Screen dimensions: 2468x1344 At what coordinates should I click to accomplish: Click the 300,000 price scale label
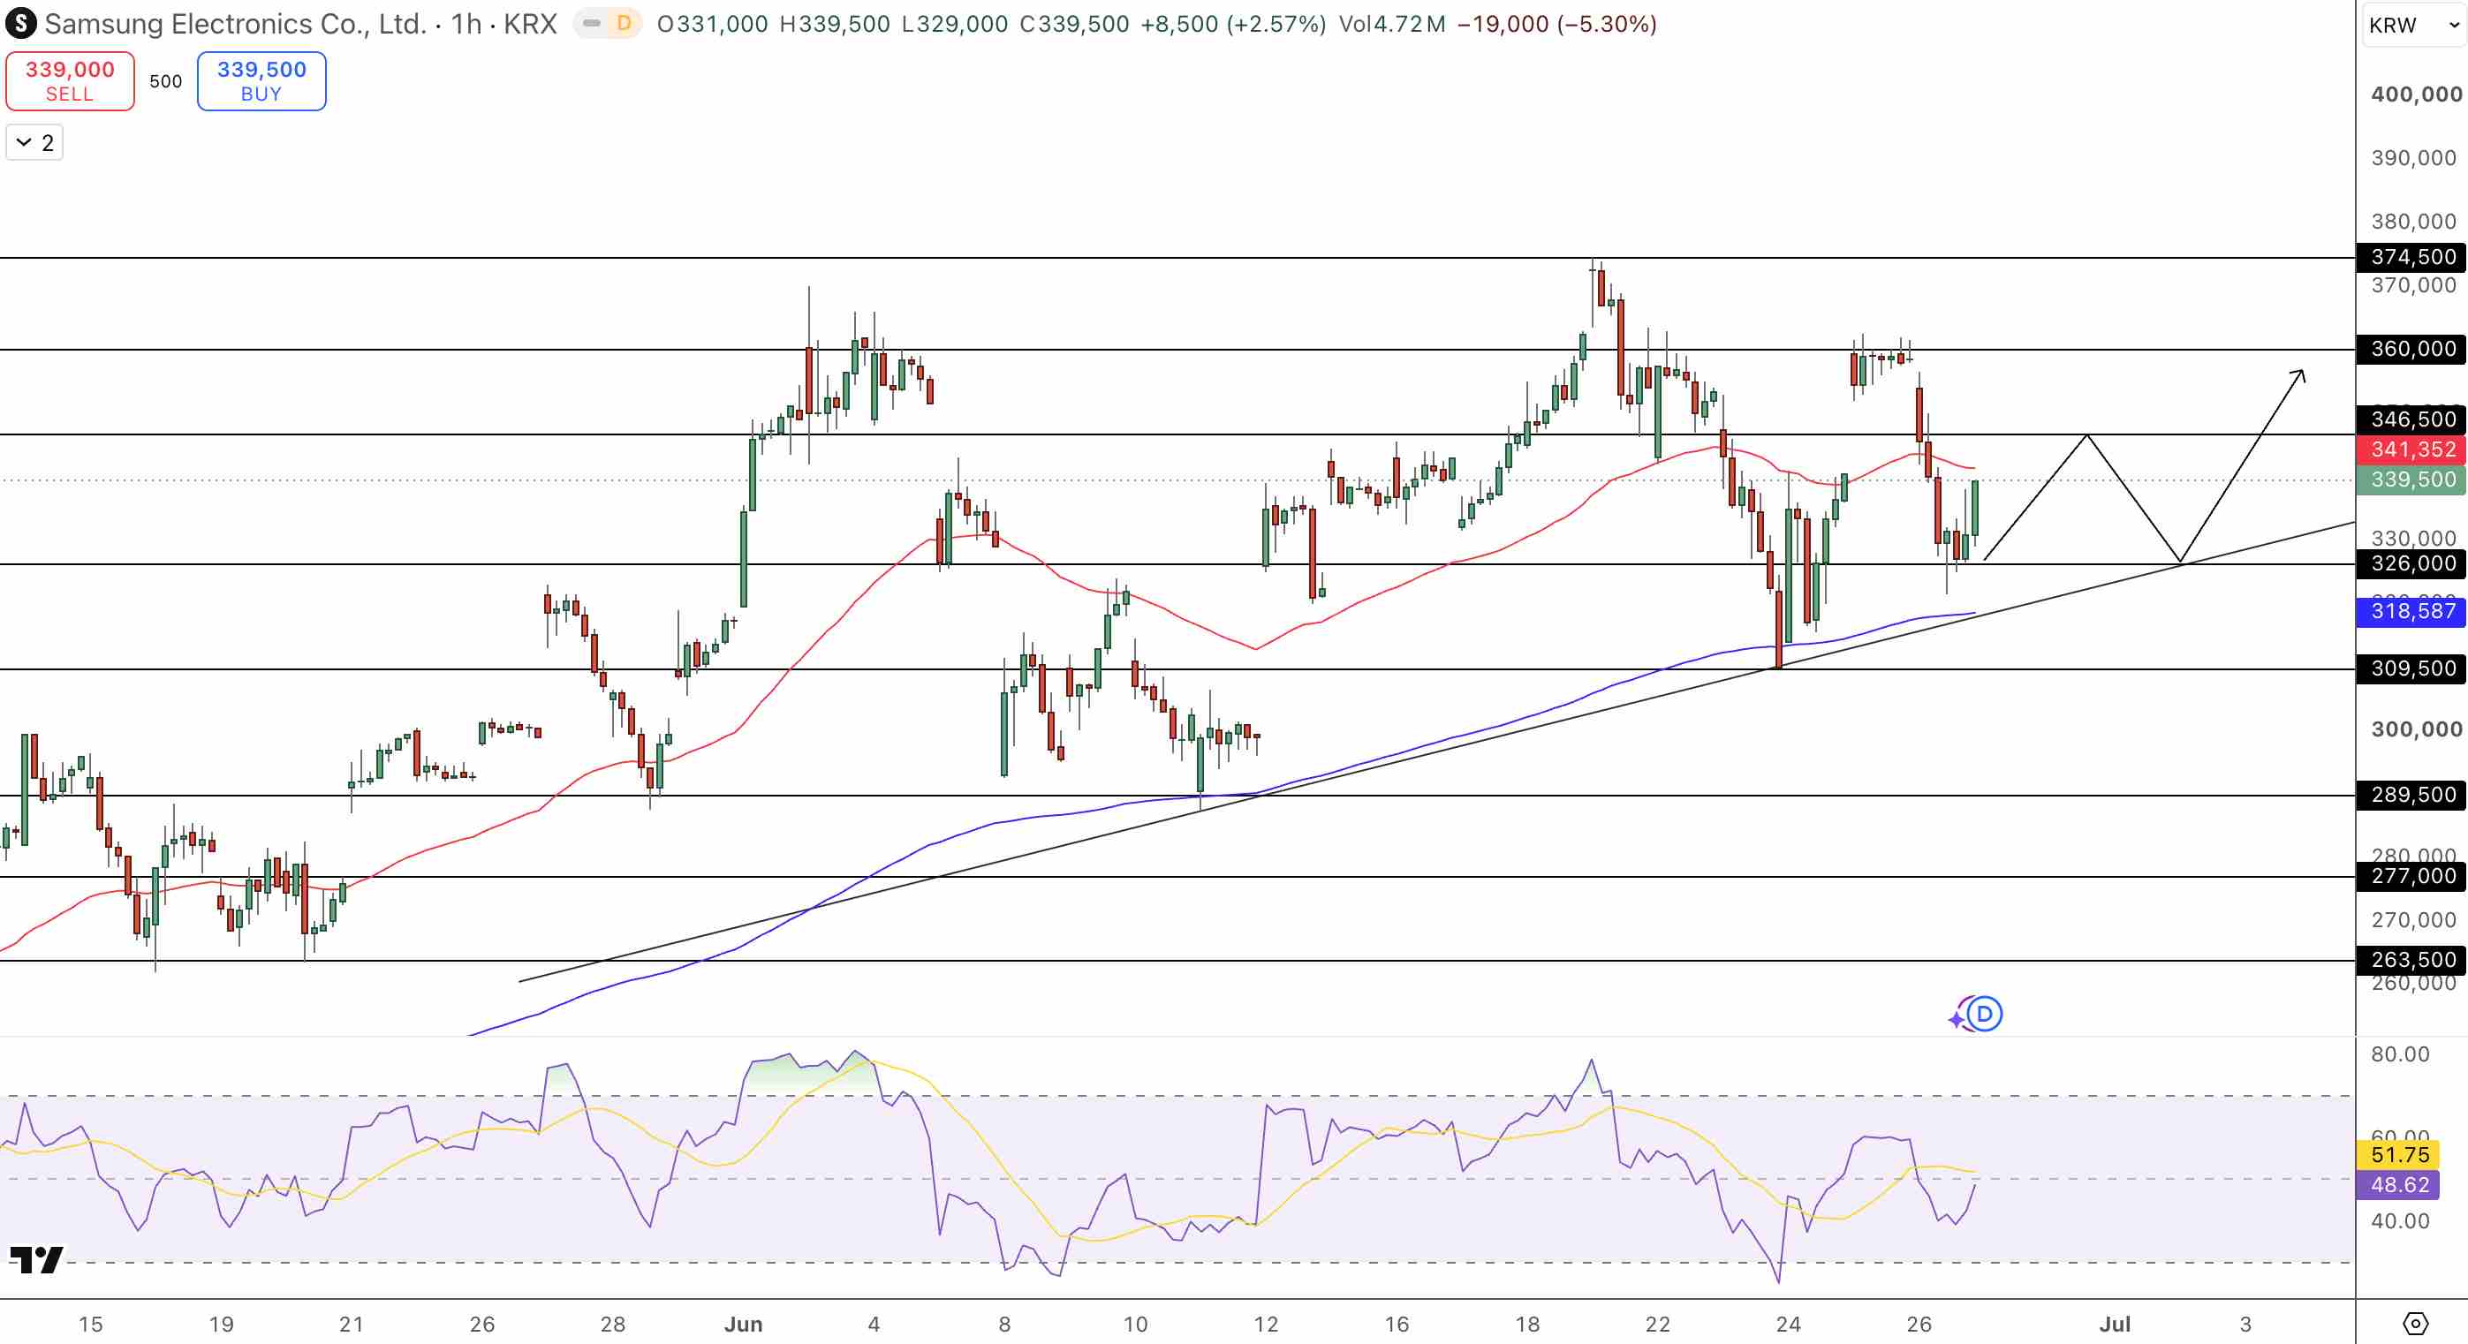pos(2415,729)
